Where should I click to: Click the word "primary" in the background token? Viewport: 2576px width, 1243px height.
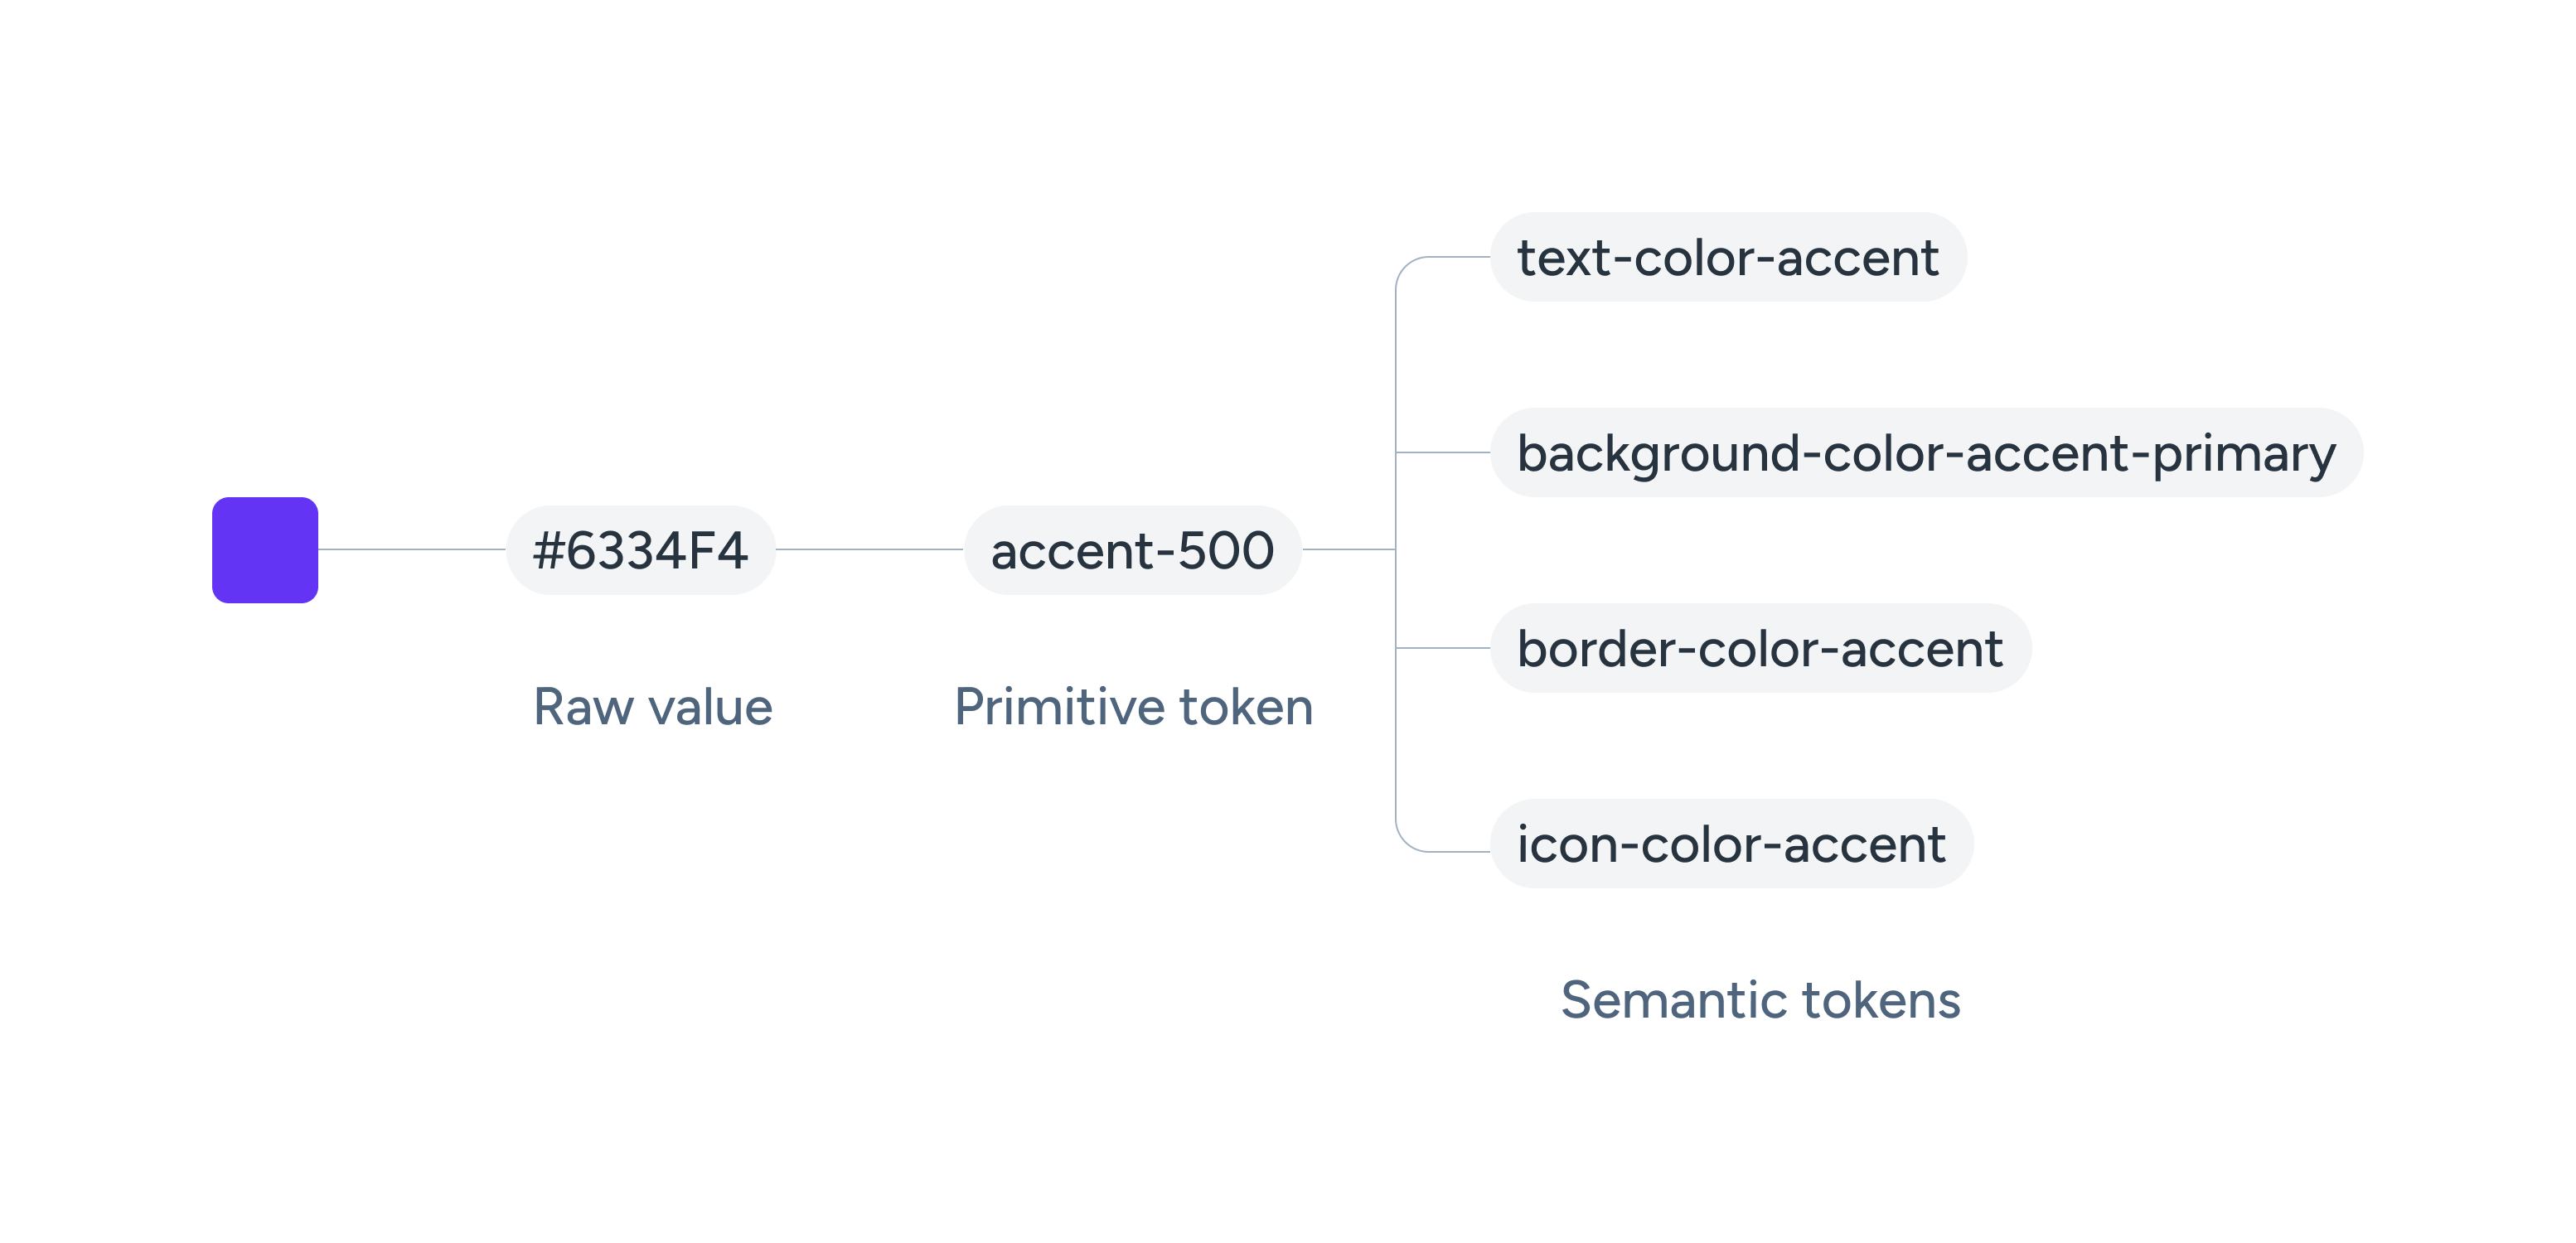[x=2244, y=455]
